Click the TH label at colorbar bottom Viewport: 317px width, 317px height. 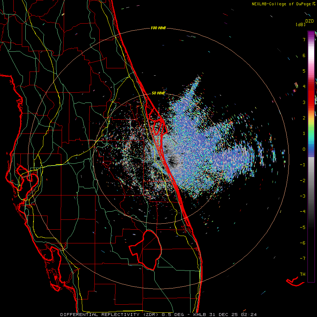(x=303, y=274)
